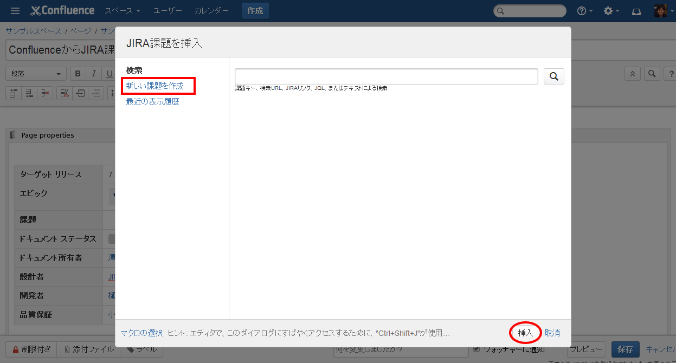Click the 開発者 row label

point(32,296)
